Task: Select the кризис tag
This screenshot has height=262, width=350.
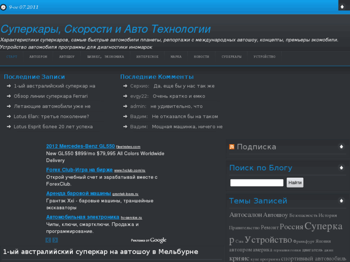Action: click(x=239, y=259)
